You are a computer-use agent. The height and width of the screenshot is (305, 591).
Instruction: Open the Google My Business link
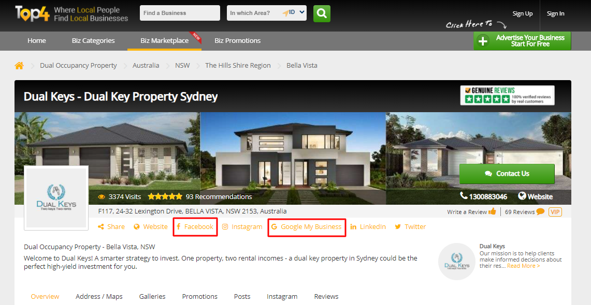307,227
